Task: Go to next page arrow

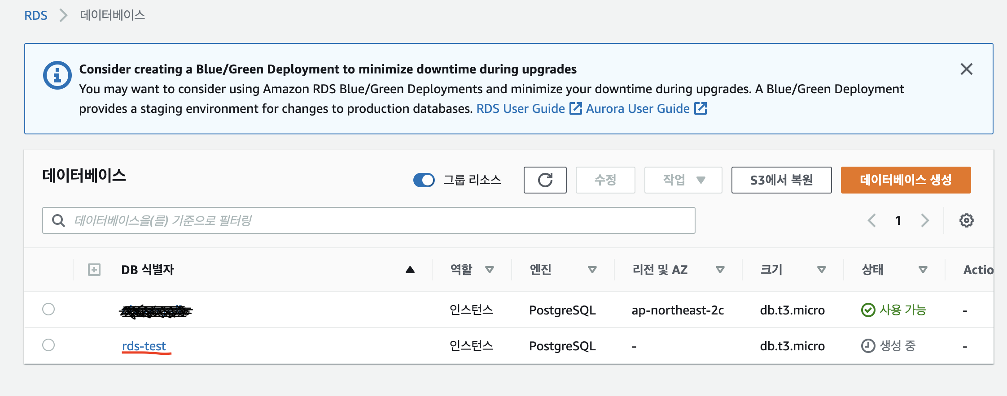Action: [x=924, y=220]
